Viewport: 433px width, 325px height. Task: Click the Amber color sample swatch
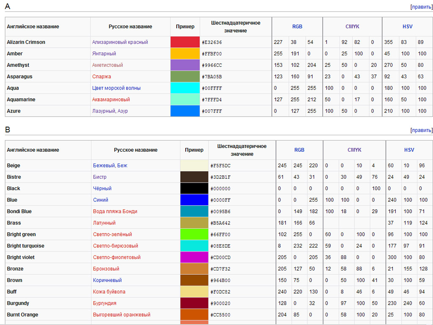[185, 54]
